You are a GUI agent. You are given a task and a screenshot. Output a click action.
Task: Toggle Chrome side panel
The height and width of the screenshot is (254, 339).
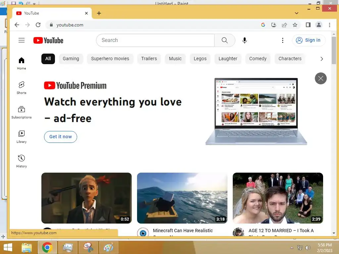[308, 25]
